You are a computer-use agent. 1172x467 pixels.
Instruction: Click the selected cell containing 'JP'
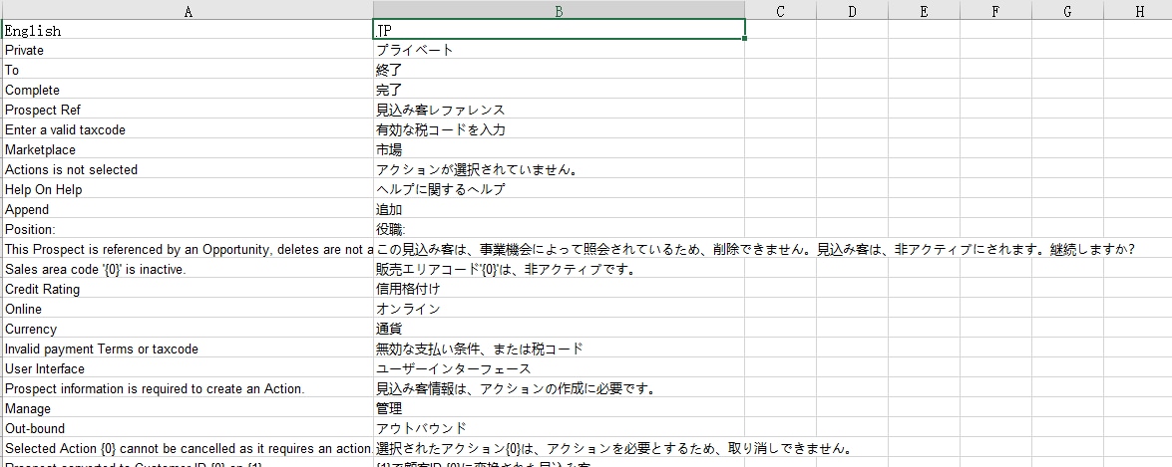point(560,30)
